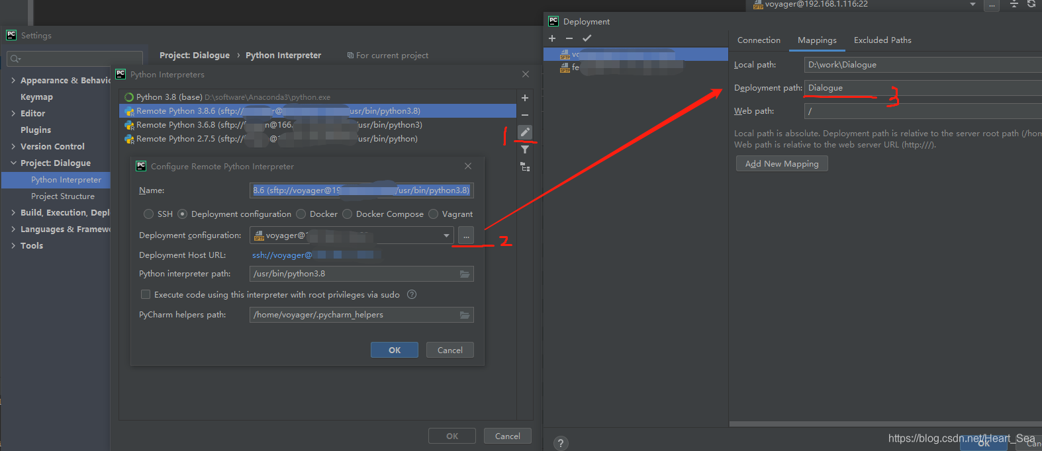Expand the Tools settings section
1042x451 pixels.
pos(13,245)
